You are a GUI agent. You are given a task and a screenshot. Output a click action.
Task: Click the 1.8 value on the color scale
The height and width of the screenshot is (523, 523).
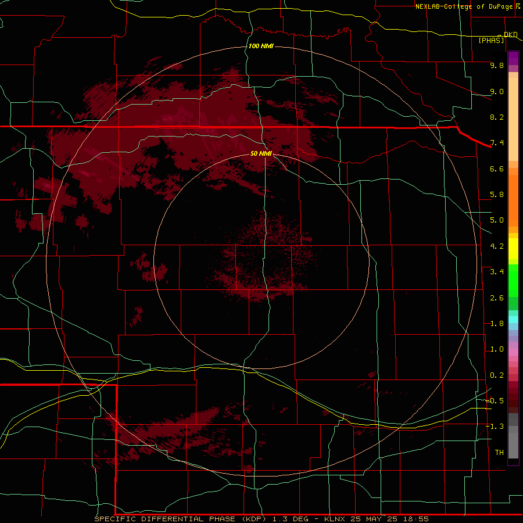coord(497,324)
